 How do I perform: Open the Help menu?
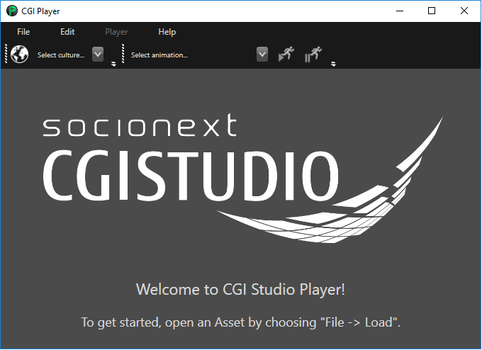pos(167,32)
